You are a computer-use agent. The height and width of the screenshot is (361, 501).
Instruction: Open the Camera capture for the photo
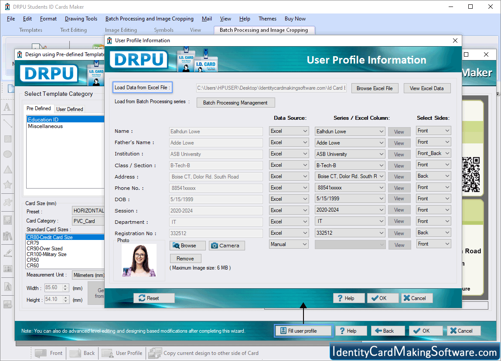226,246
